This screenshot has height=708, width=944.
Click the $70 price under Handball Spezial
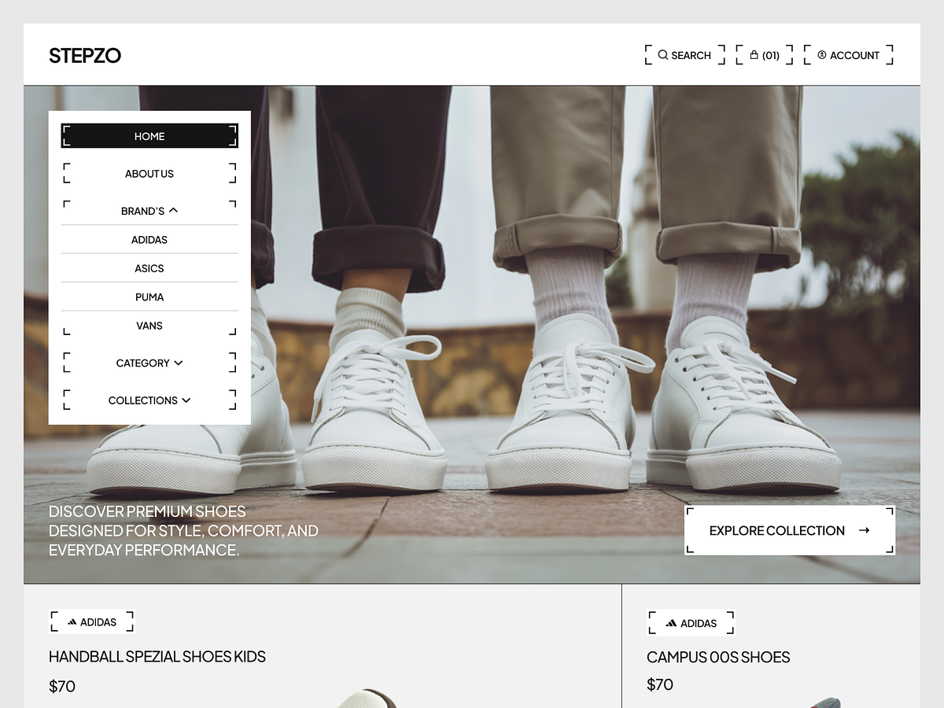[x=62, y=686]
